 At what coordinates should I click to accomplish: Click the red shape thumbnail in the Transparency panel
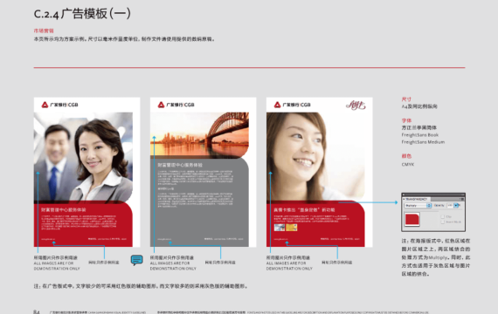412,219
